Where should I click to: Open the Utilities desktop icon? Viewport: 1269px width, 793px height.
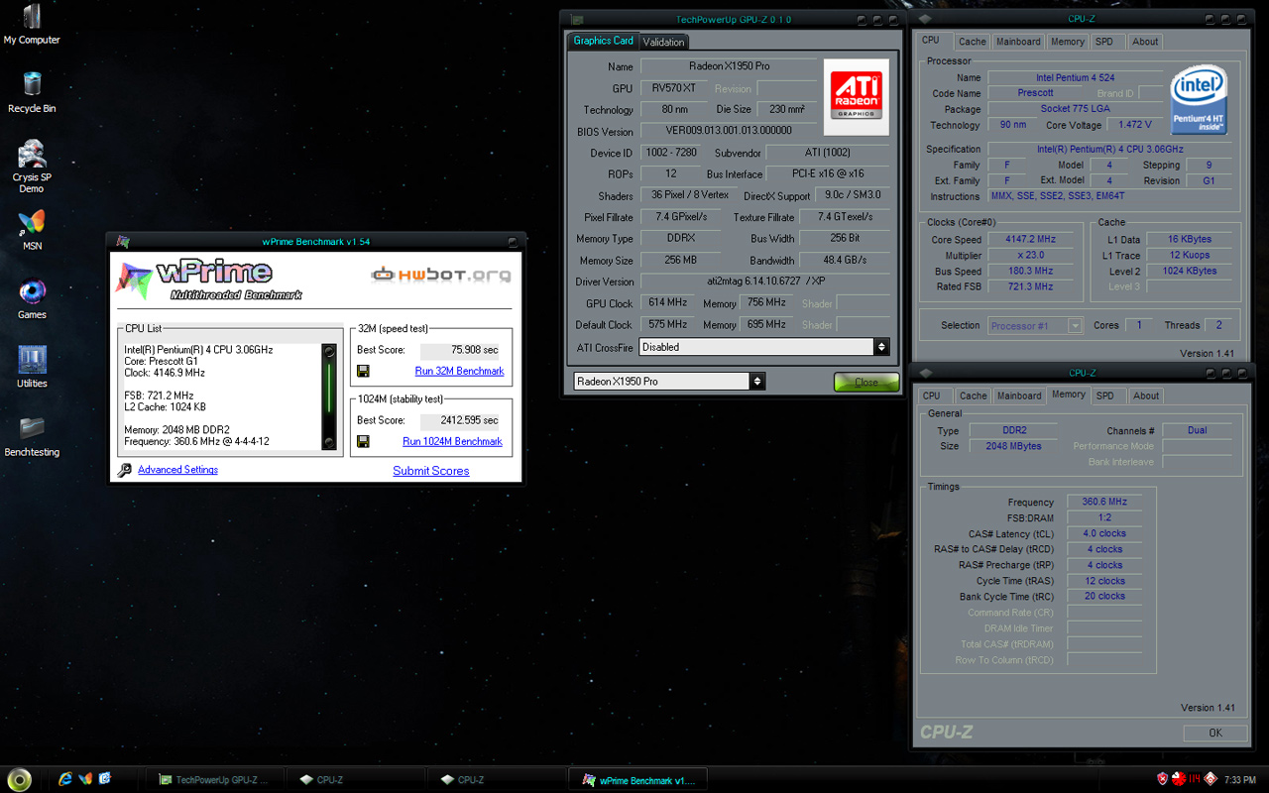[x=32, y=367]
